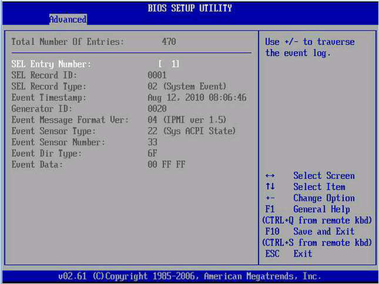Click the Save and Exit legend text

pos(324,231)
